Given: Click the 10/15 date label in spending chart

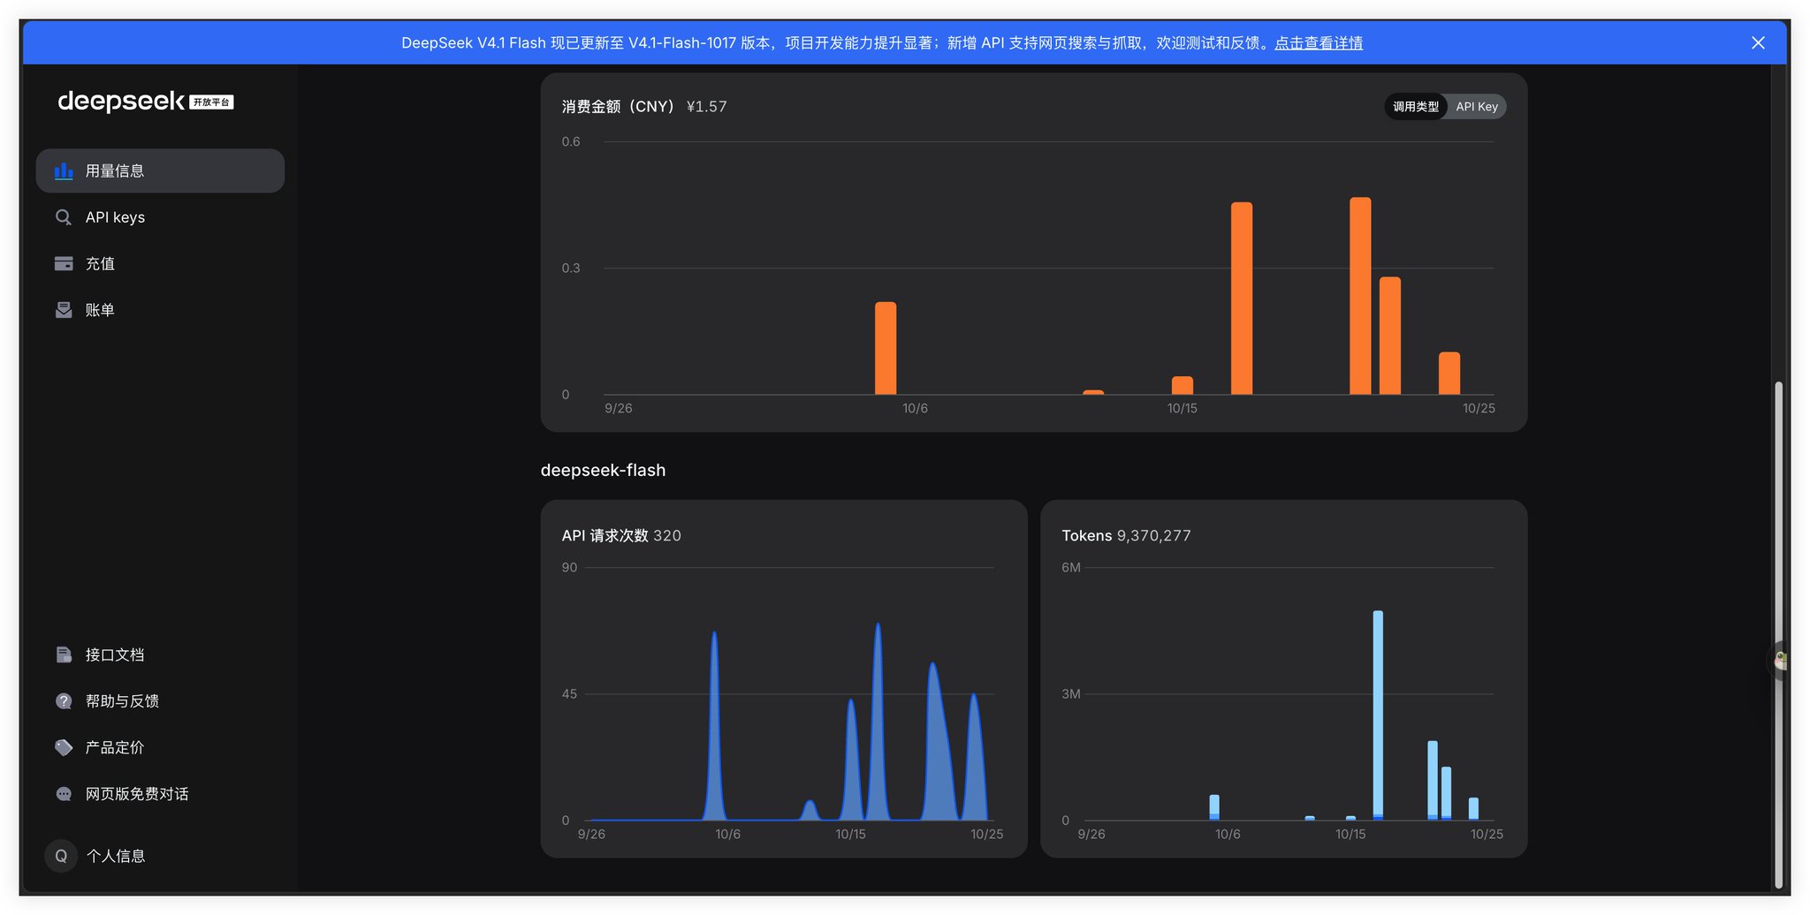Looking at the screenshot, I should click(1182, 408).
